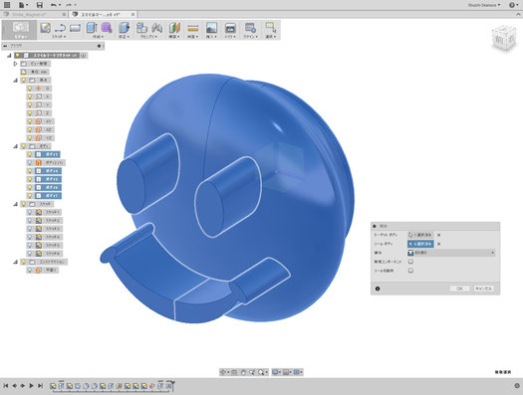Click the Orbit navigation icon
523x395 pixels.
[x=223, y=372]
